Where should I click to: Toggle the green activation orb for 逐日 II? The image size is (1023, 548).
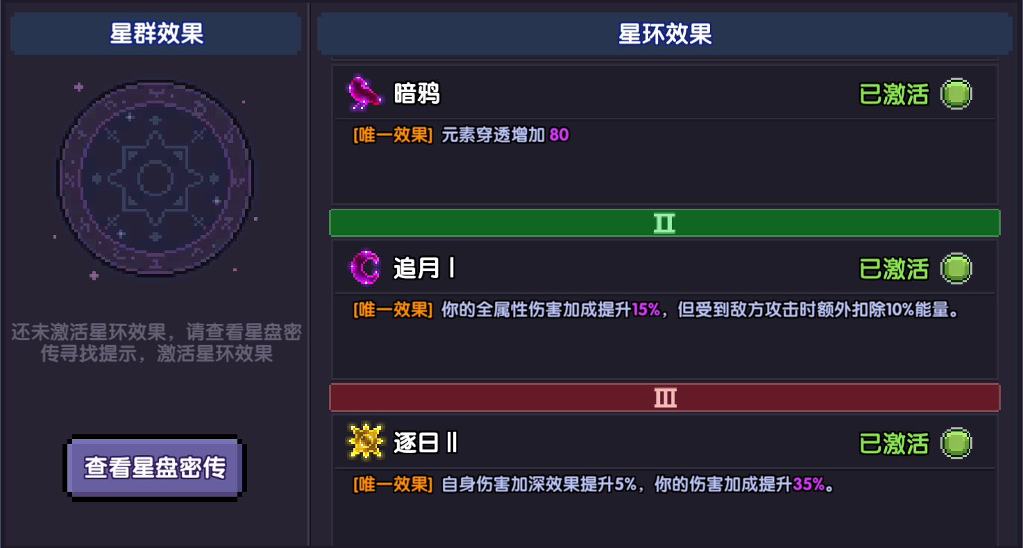[956, 443]
